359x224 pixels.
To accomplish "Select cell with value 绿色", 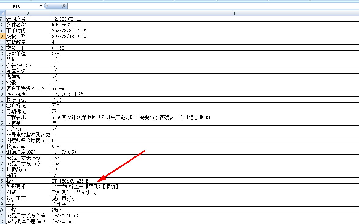I will [x=205, y=210].
